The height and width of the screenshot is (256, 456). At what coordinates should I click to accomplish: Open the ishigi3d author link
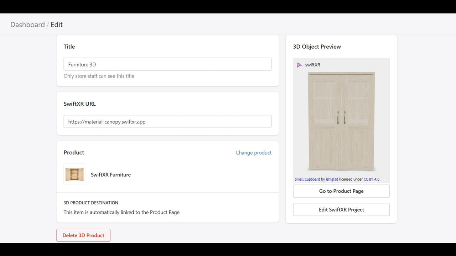tap(332, 179)
